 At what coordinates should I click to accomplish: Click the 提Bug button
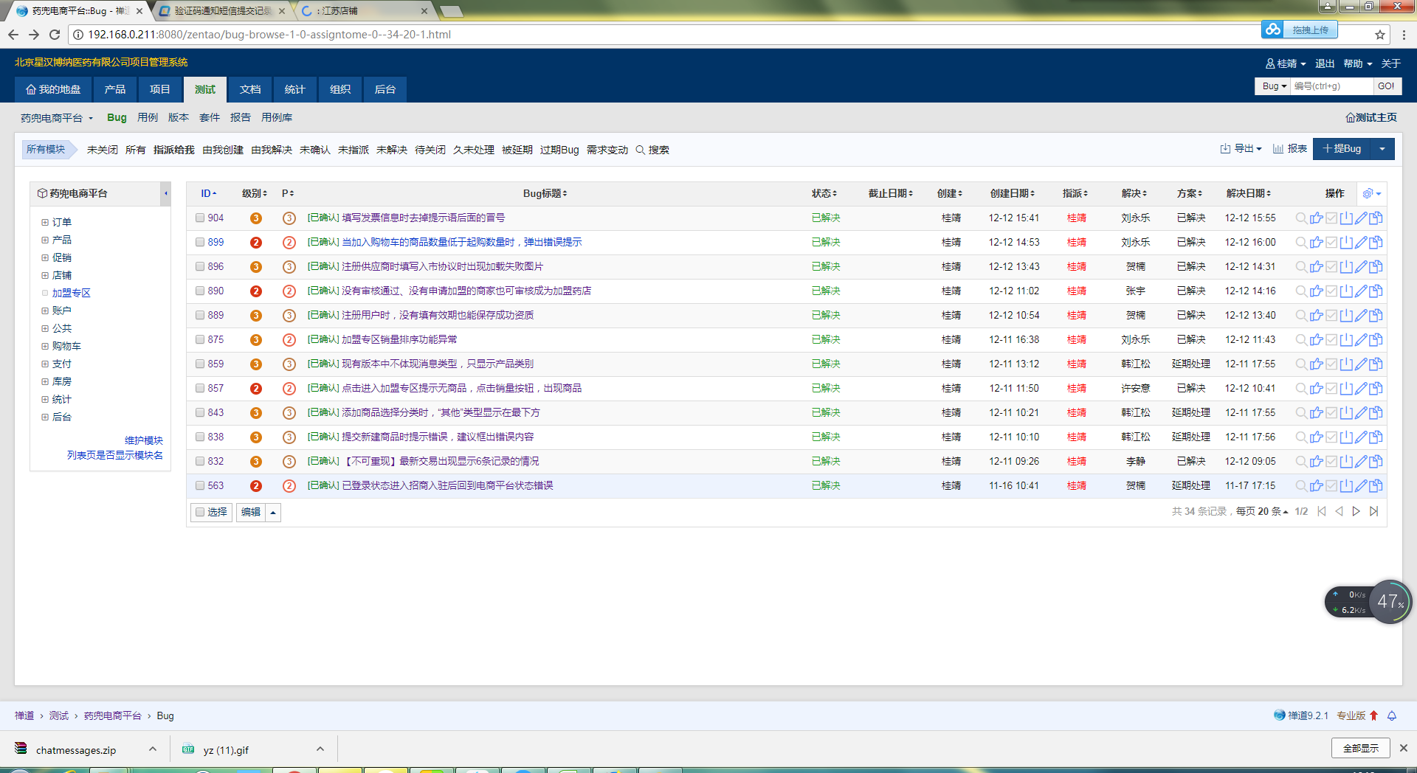point(1342,149)
